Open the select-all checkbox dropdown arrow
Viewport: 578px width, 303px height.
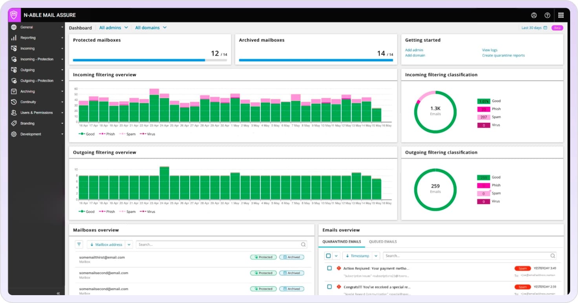pyautogui.click(x=336, y=256)
